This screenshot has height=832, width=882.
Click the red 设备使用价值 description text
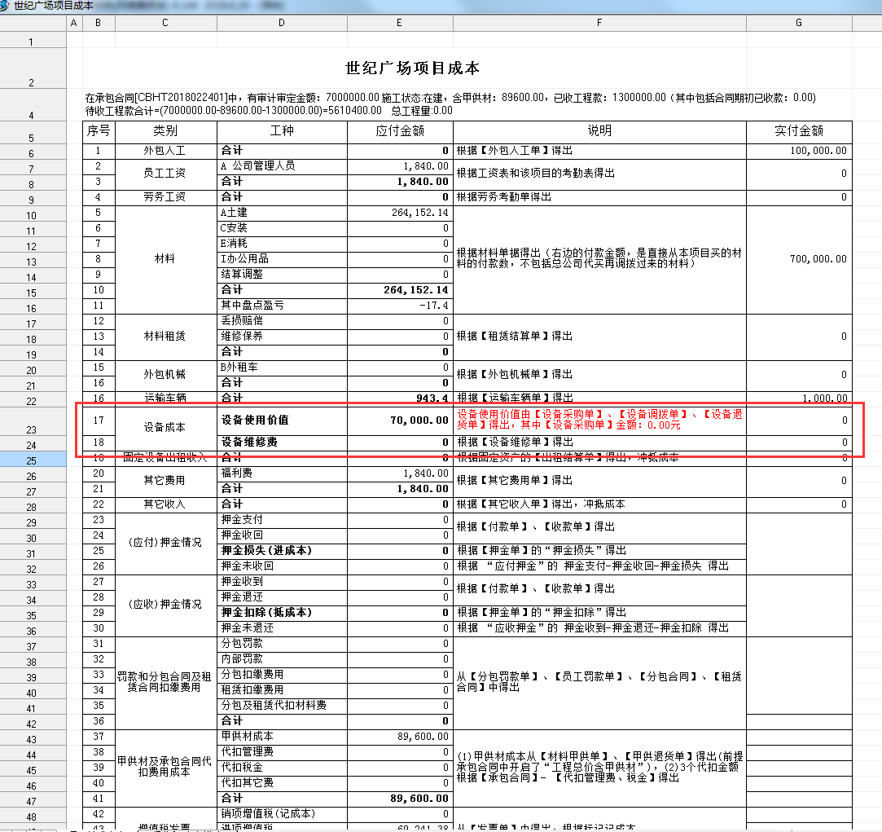[599, 420]
